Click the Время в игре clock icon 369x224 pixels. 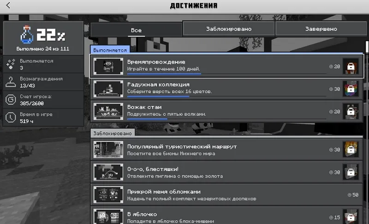[11, 117]
